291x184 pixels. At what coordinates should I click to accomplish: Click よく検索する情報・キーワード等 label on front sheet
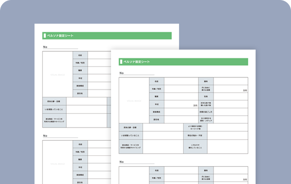click(x=196, y=127)
